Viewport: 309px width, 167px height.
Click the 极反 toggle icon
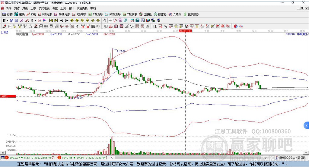[39, 20]
